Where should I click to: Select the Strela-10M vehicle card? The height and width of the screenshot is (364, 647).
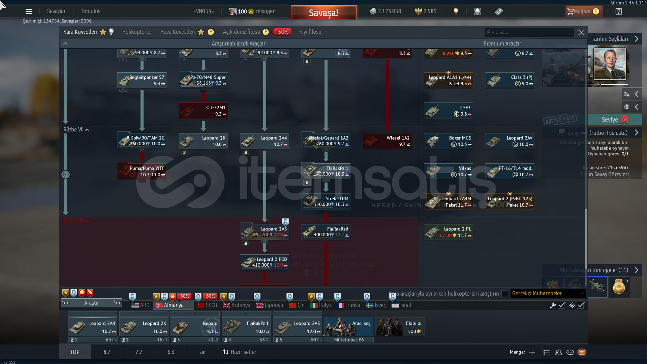click(326, 202)
